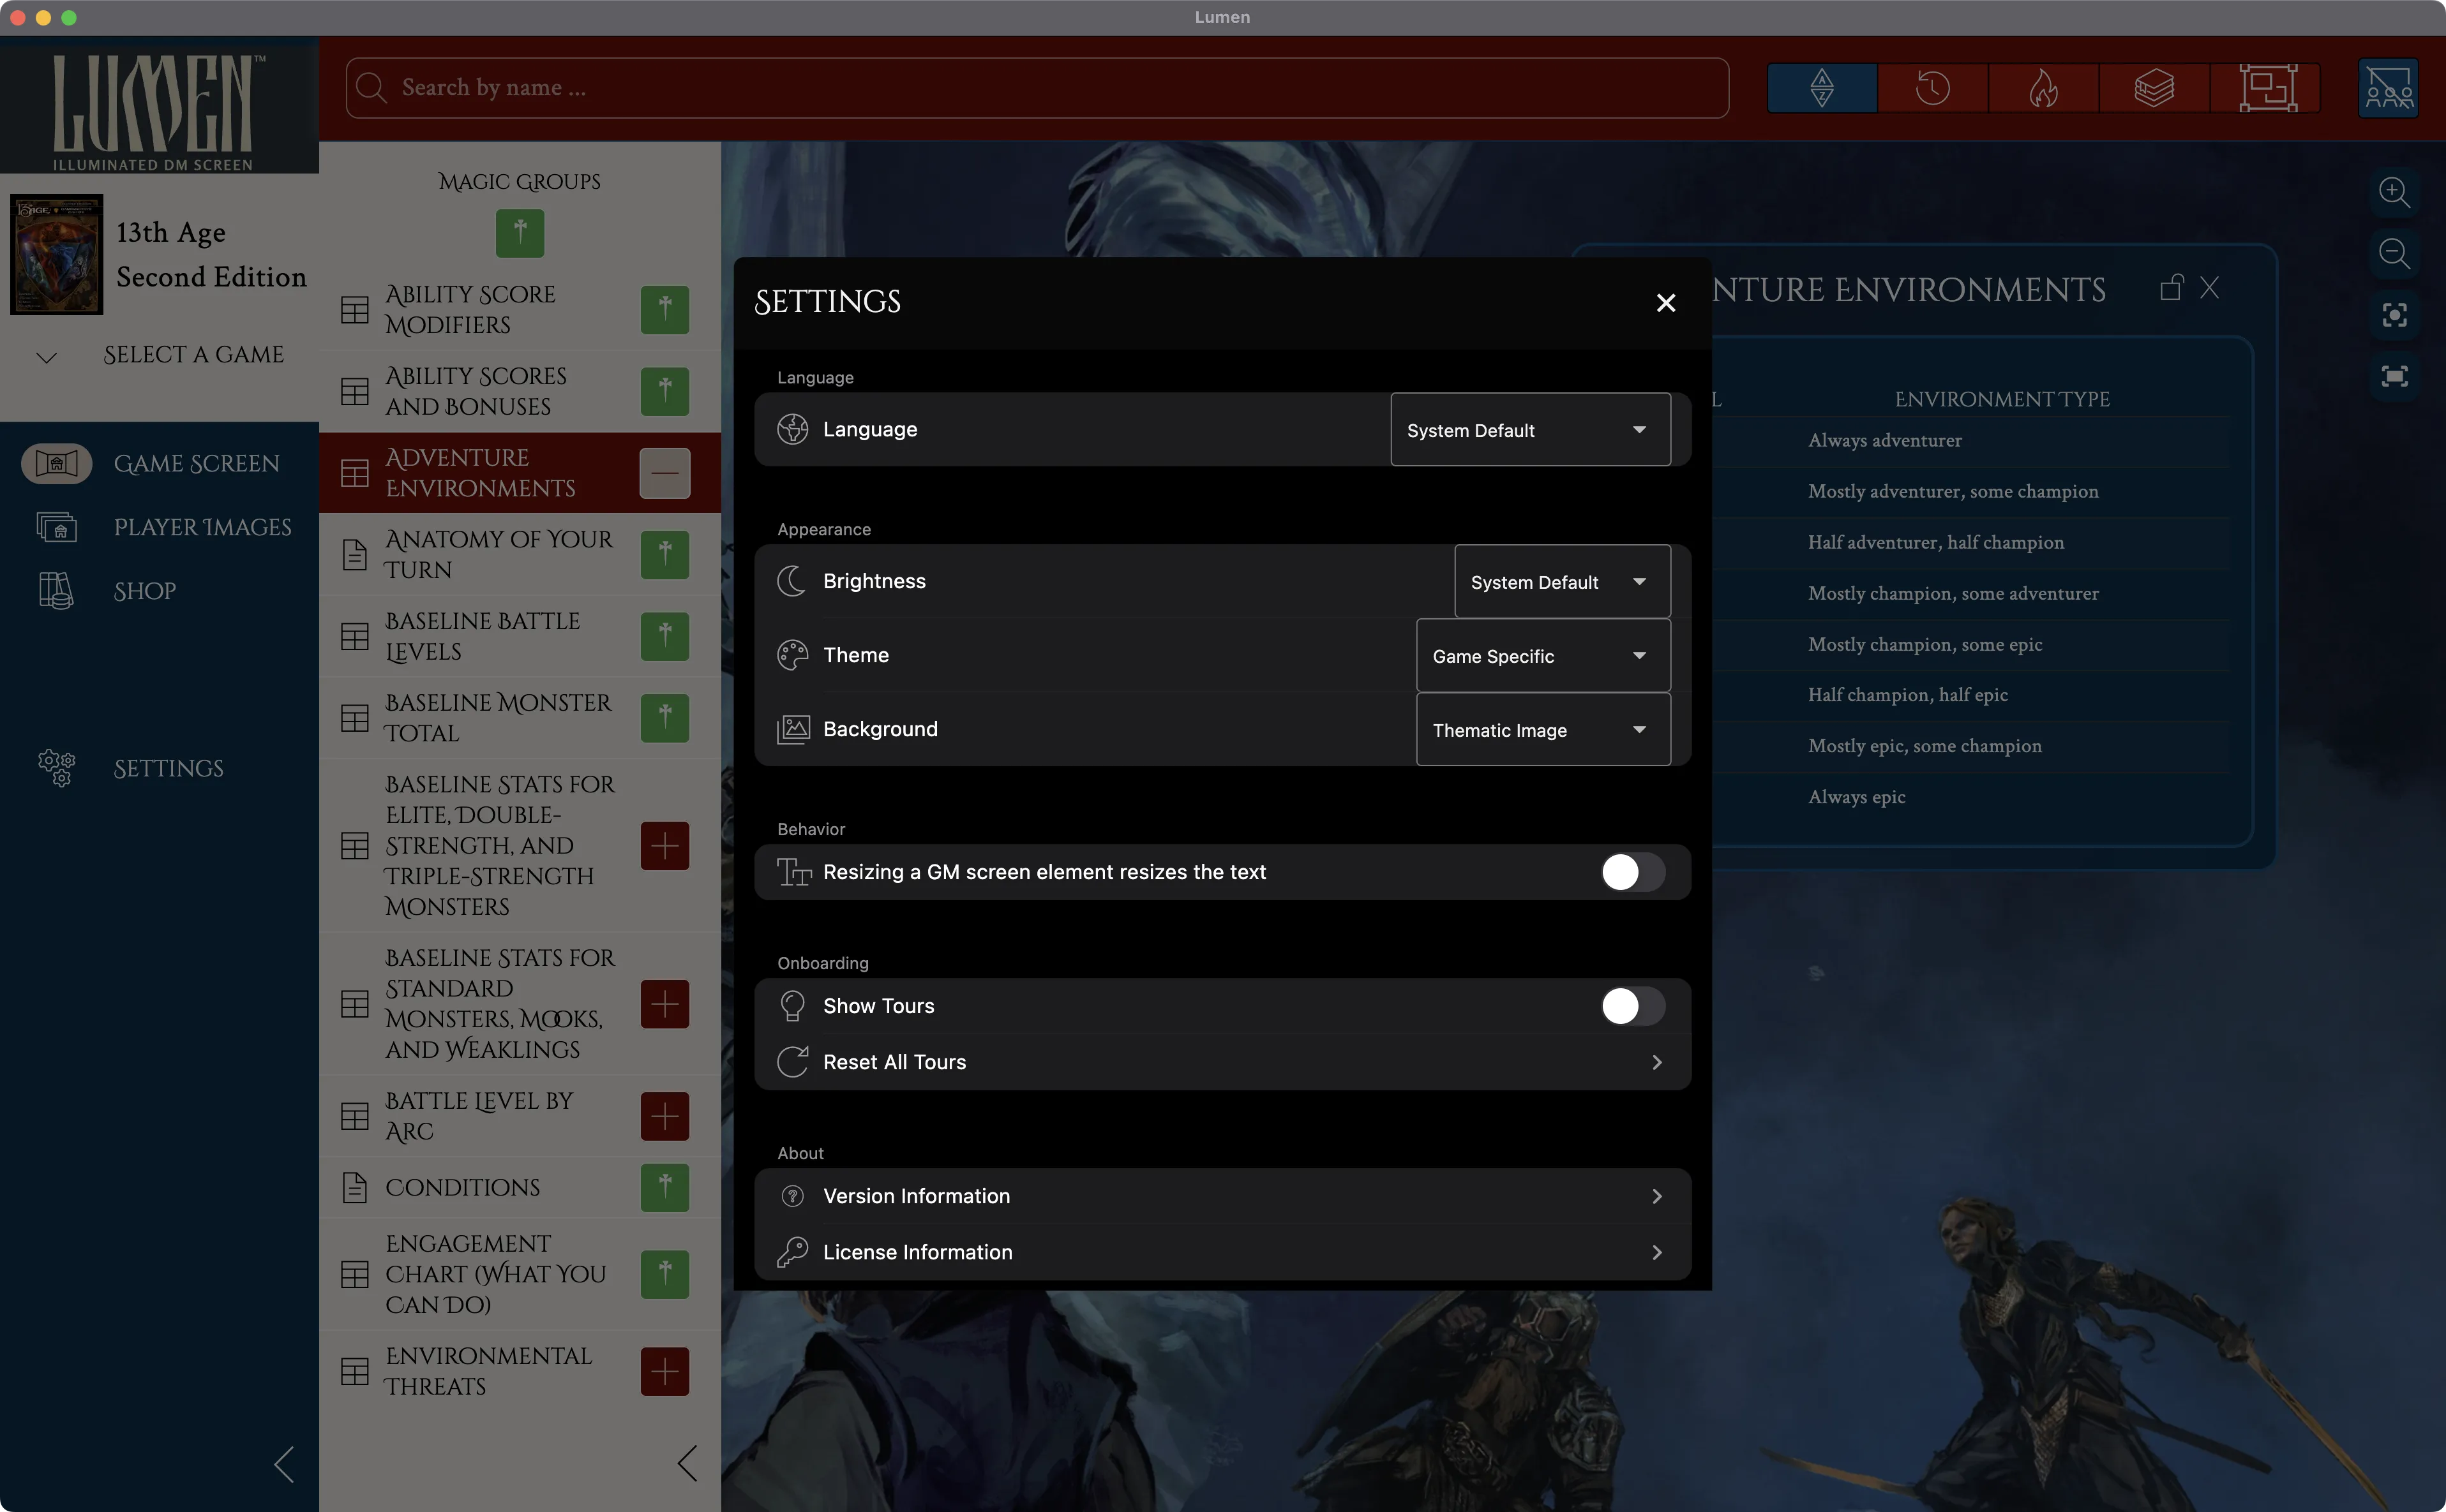Add Battle Level by Arc plus button

[664, 1116]
